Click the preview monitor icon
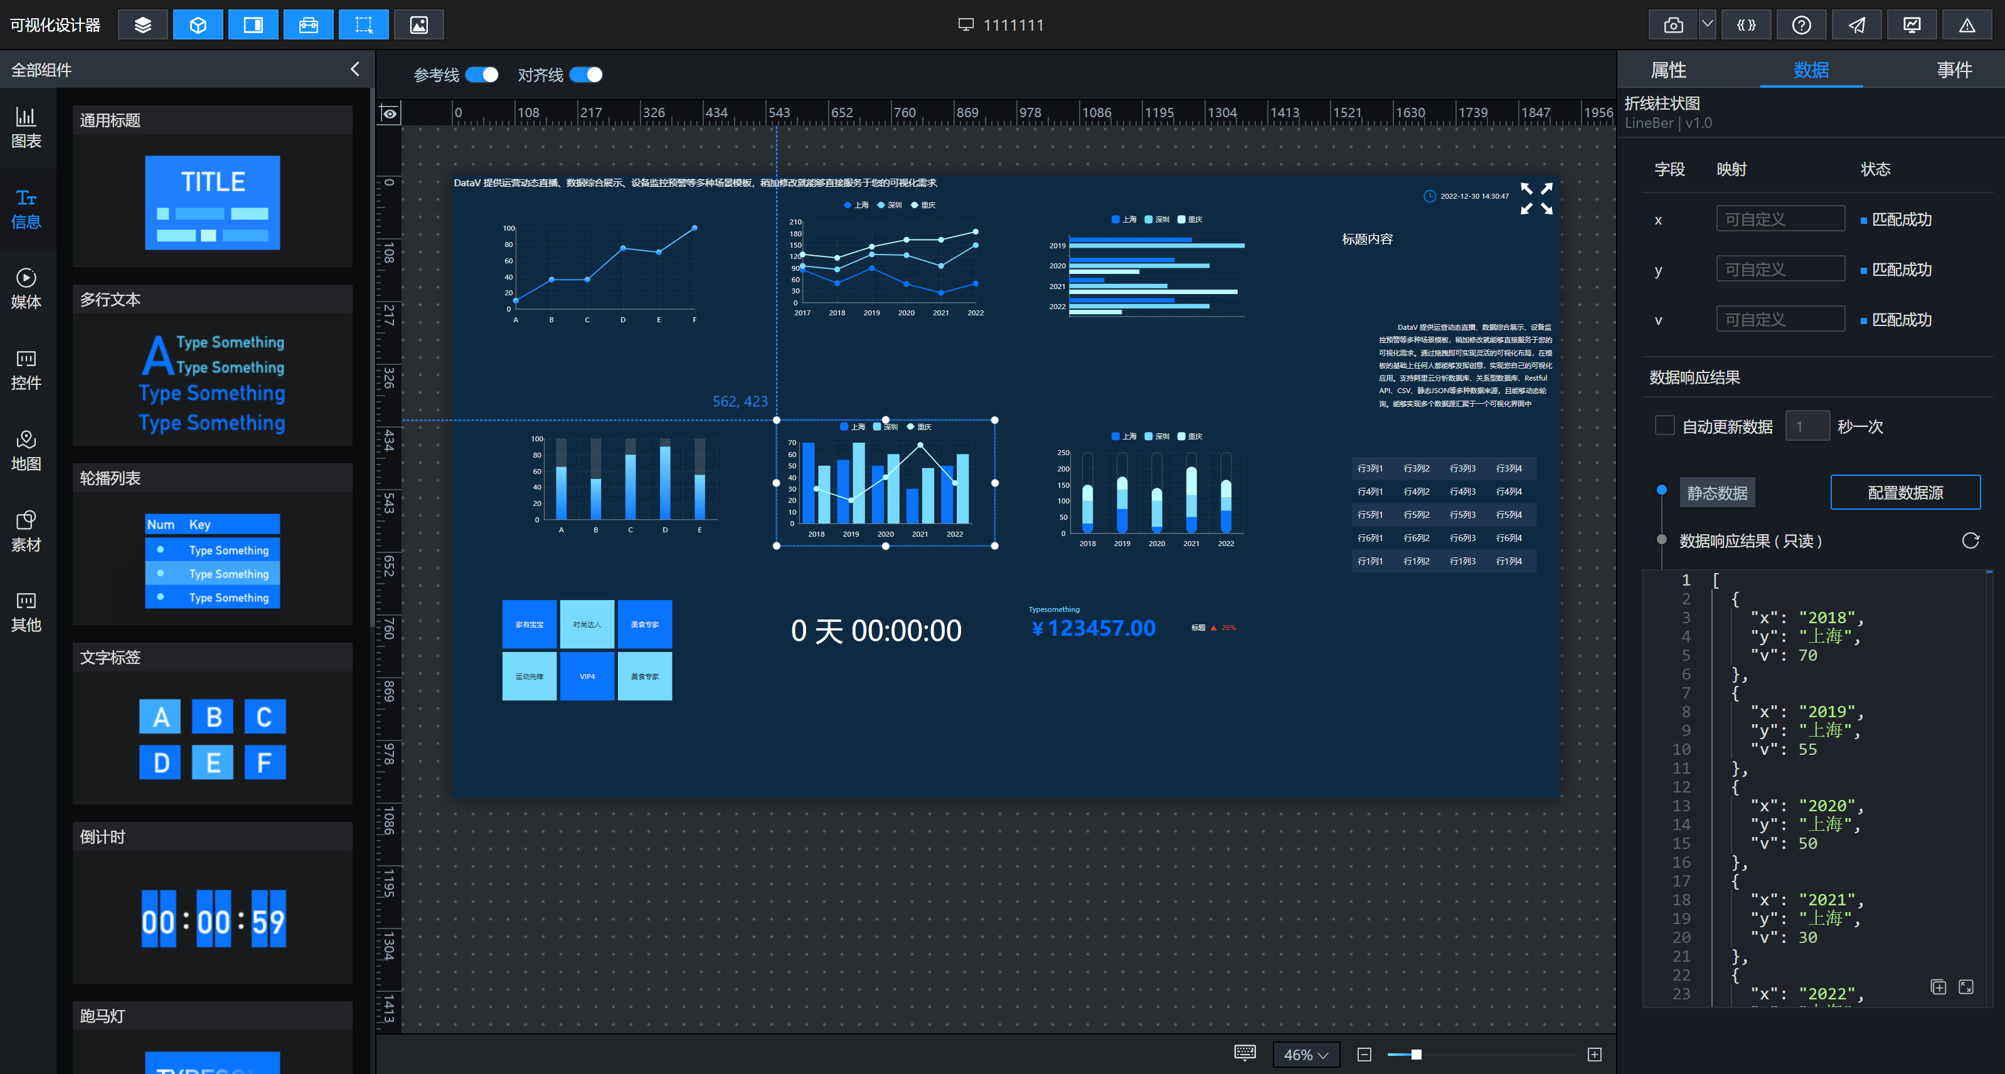 tap(1912, 25)
